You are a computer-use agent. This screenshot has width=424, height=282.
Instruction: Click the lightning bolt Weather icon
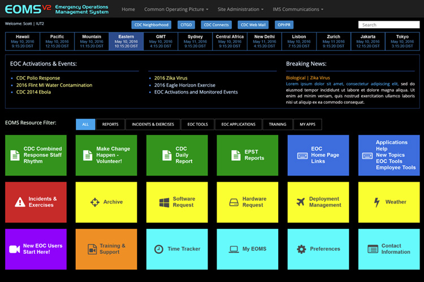click(377, 202)
